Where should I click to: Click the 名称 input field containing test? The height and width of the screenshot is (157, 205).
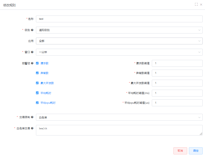[119, 19]
